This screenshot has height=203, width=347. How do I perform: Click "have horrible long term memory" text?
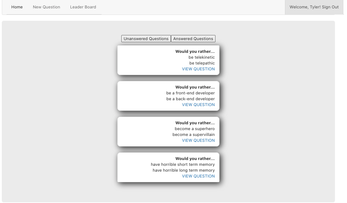(183, 170)
